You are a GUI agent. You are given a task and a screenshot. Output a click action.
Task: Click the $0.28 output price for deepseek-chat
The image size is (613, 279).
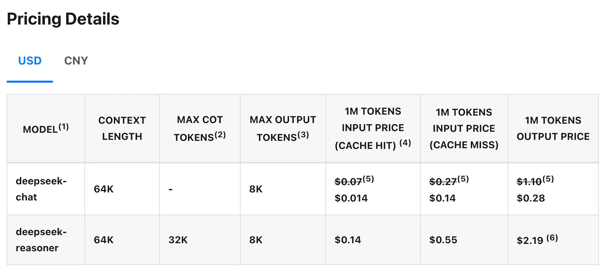click(x=531, y=198)
